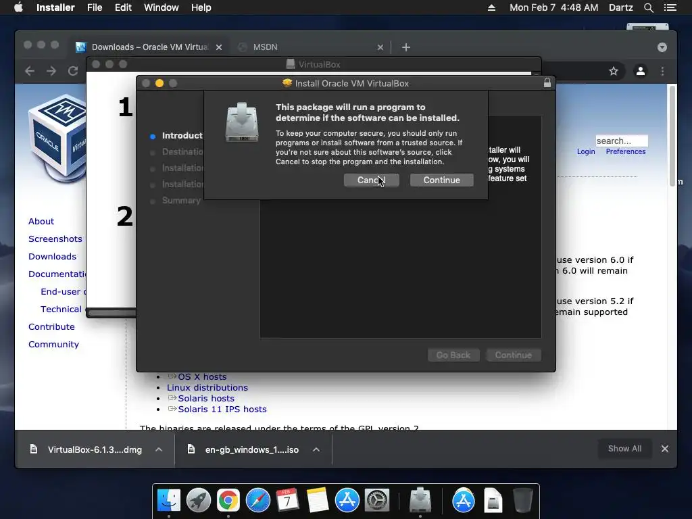Open the Downloads stack in the Dock

pyautogui.click(x=493, y=501)
